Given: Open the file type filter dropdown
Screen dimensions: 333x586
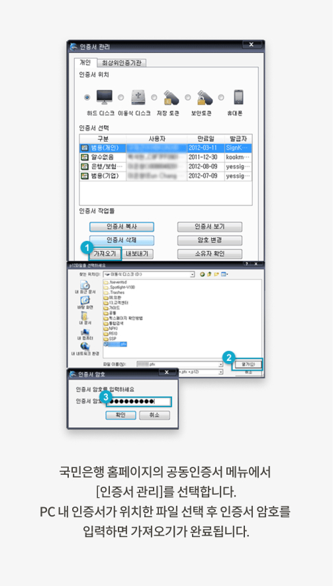Looking at the screenshot, I should click(x=221, y=372).
